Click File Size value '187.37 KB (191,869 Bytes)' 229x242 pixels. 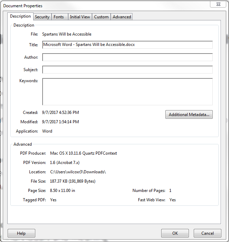(73, 181)
